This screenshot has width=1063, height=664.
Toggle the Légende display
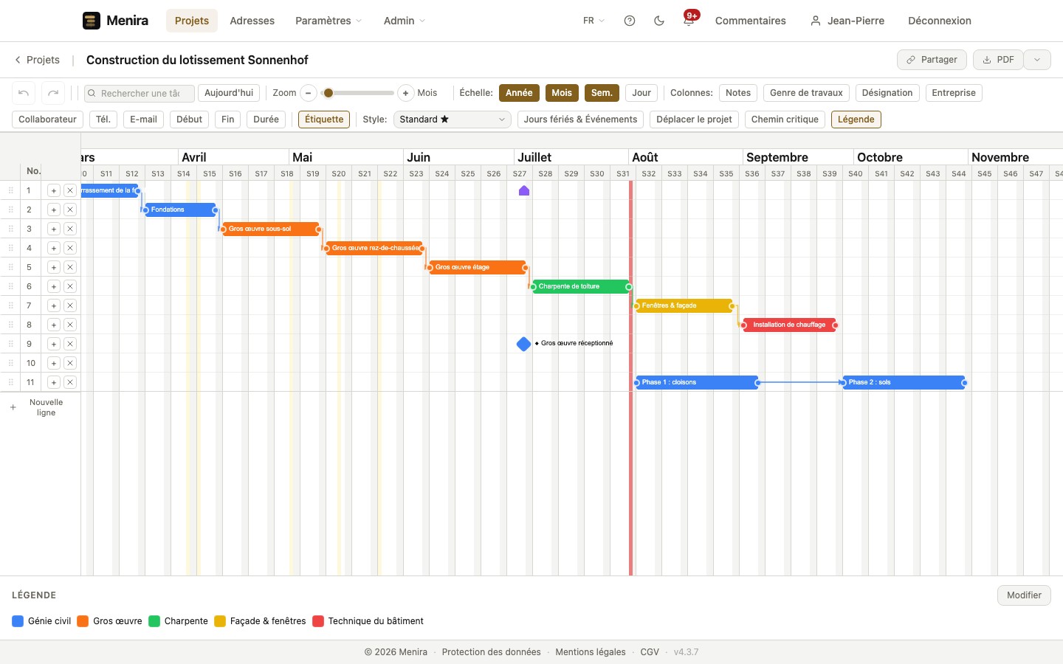tap(856, 120)
